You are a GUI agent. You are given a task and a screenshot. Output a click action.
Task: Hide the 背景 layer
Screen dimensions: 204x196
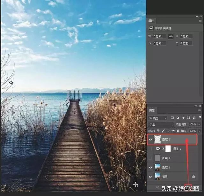click(x=150, y=176)
